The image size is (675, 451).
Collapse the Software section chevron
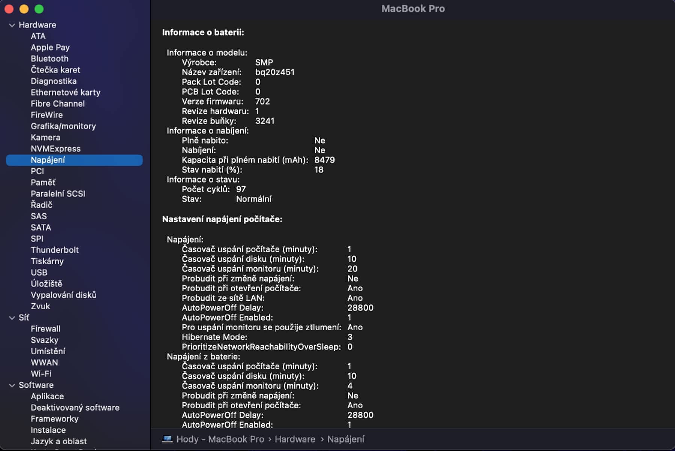[x=12, y=385]
